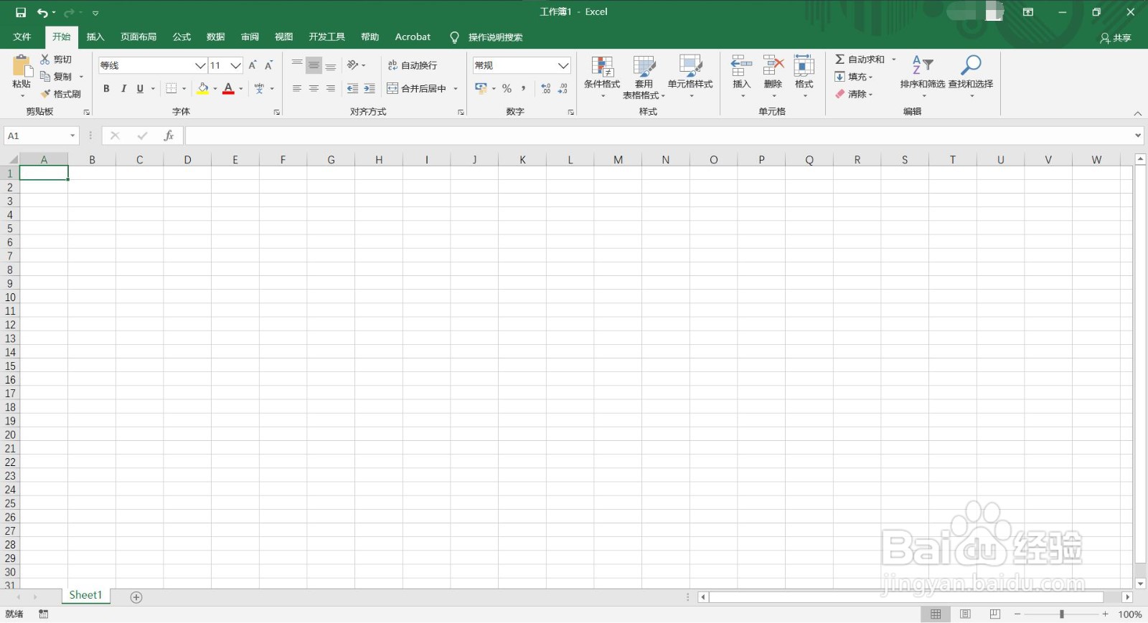Click the Cut (剪切) scissors icon
This screenshot has height=623, width=1148.
pos(45,59)
